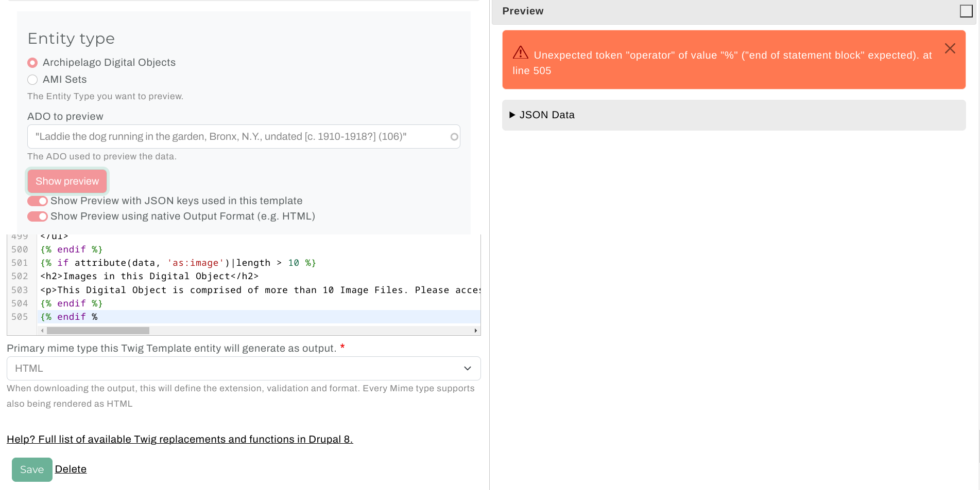Toggle native Output Format preview switch
Screen dimensions: 980x490
coord(38,216)
